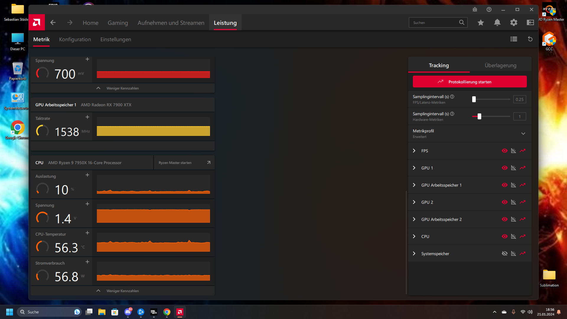
Task: Show Systemspeicher metrics via crossed eye
Action: (x=505, y=253)
